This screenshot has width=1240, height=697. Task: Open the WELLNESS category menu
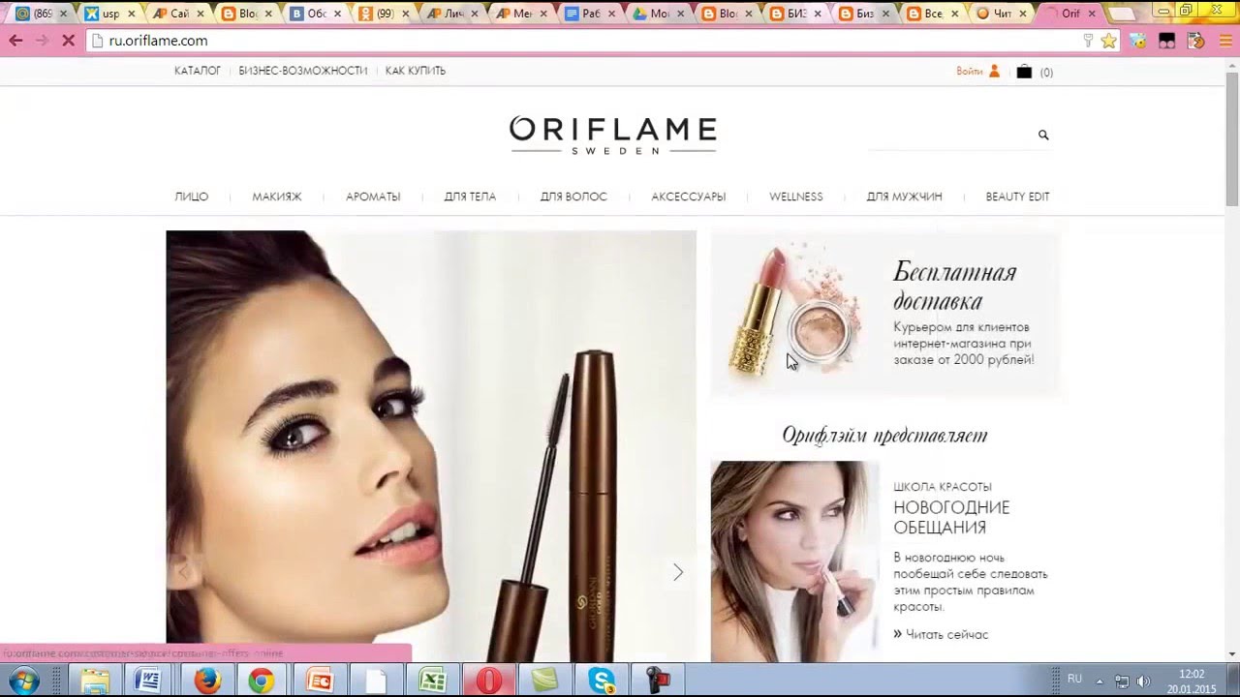tap(796, 197)
